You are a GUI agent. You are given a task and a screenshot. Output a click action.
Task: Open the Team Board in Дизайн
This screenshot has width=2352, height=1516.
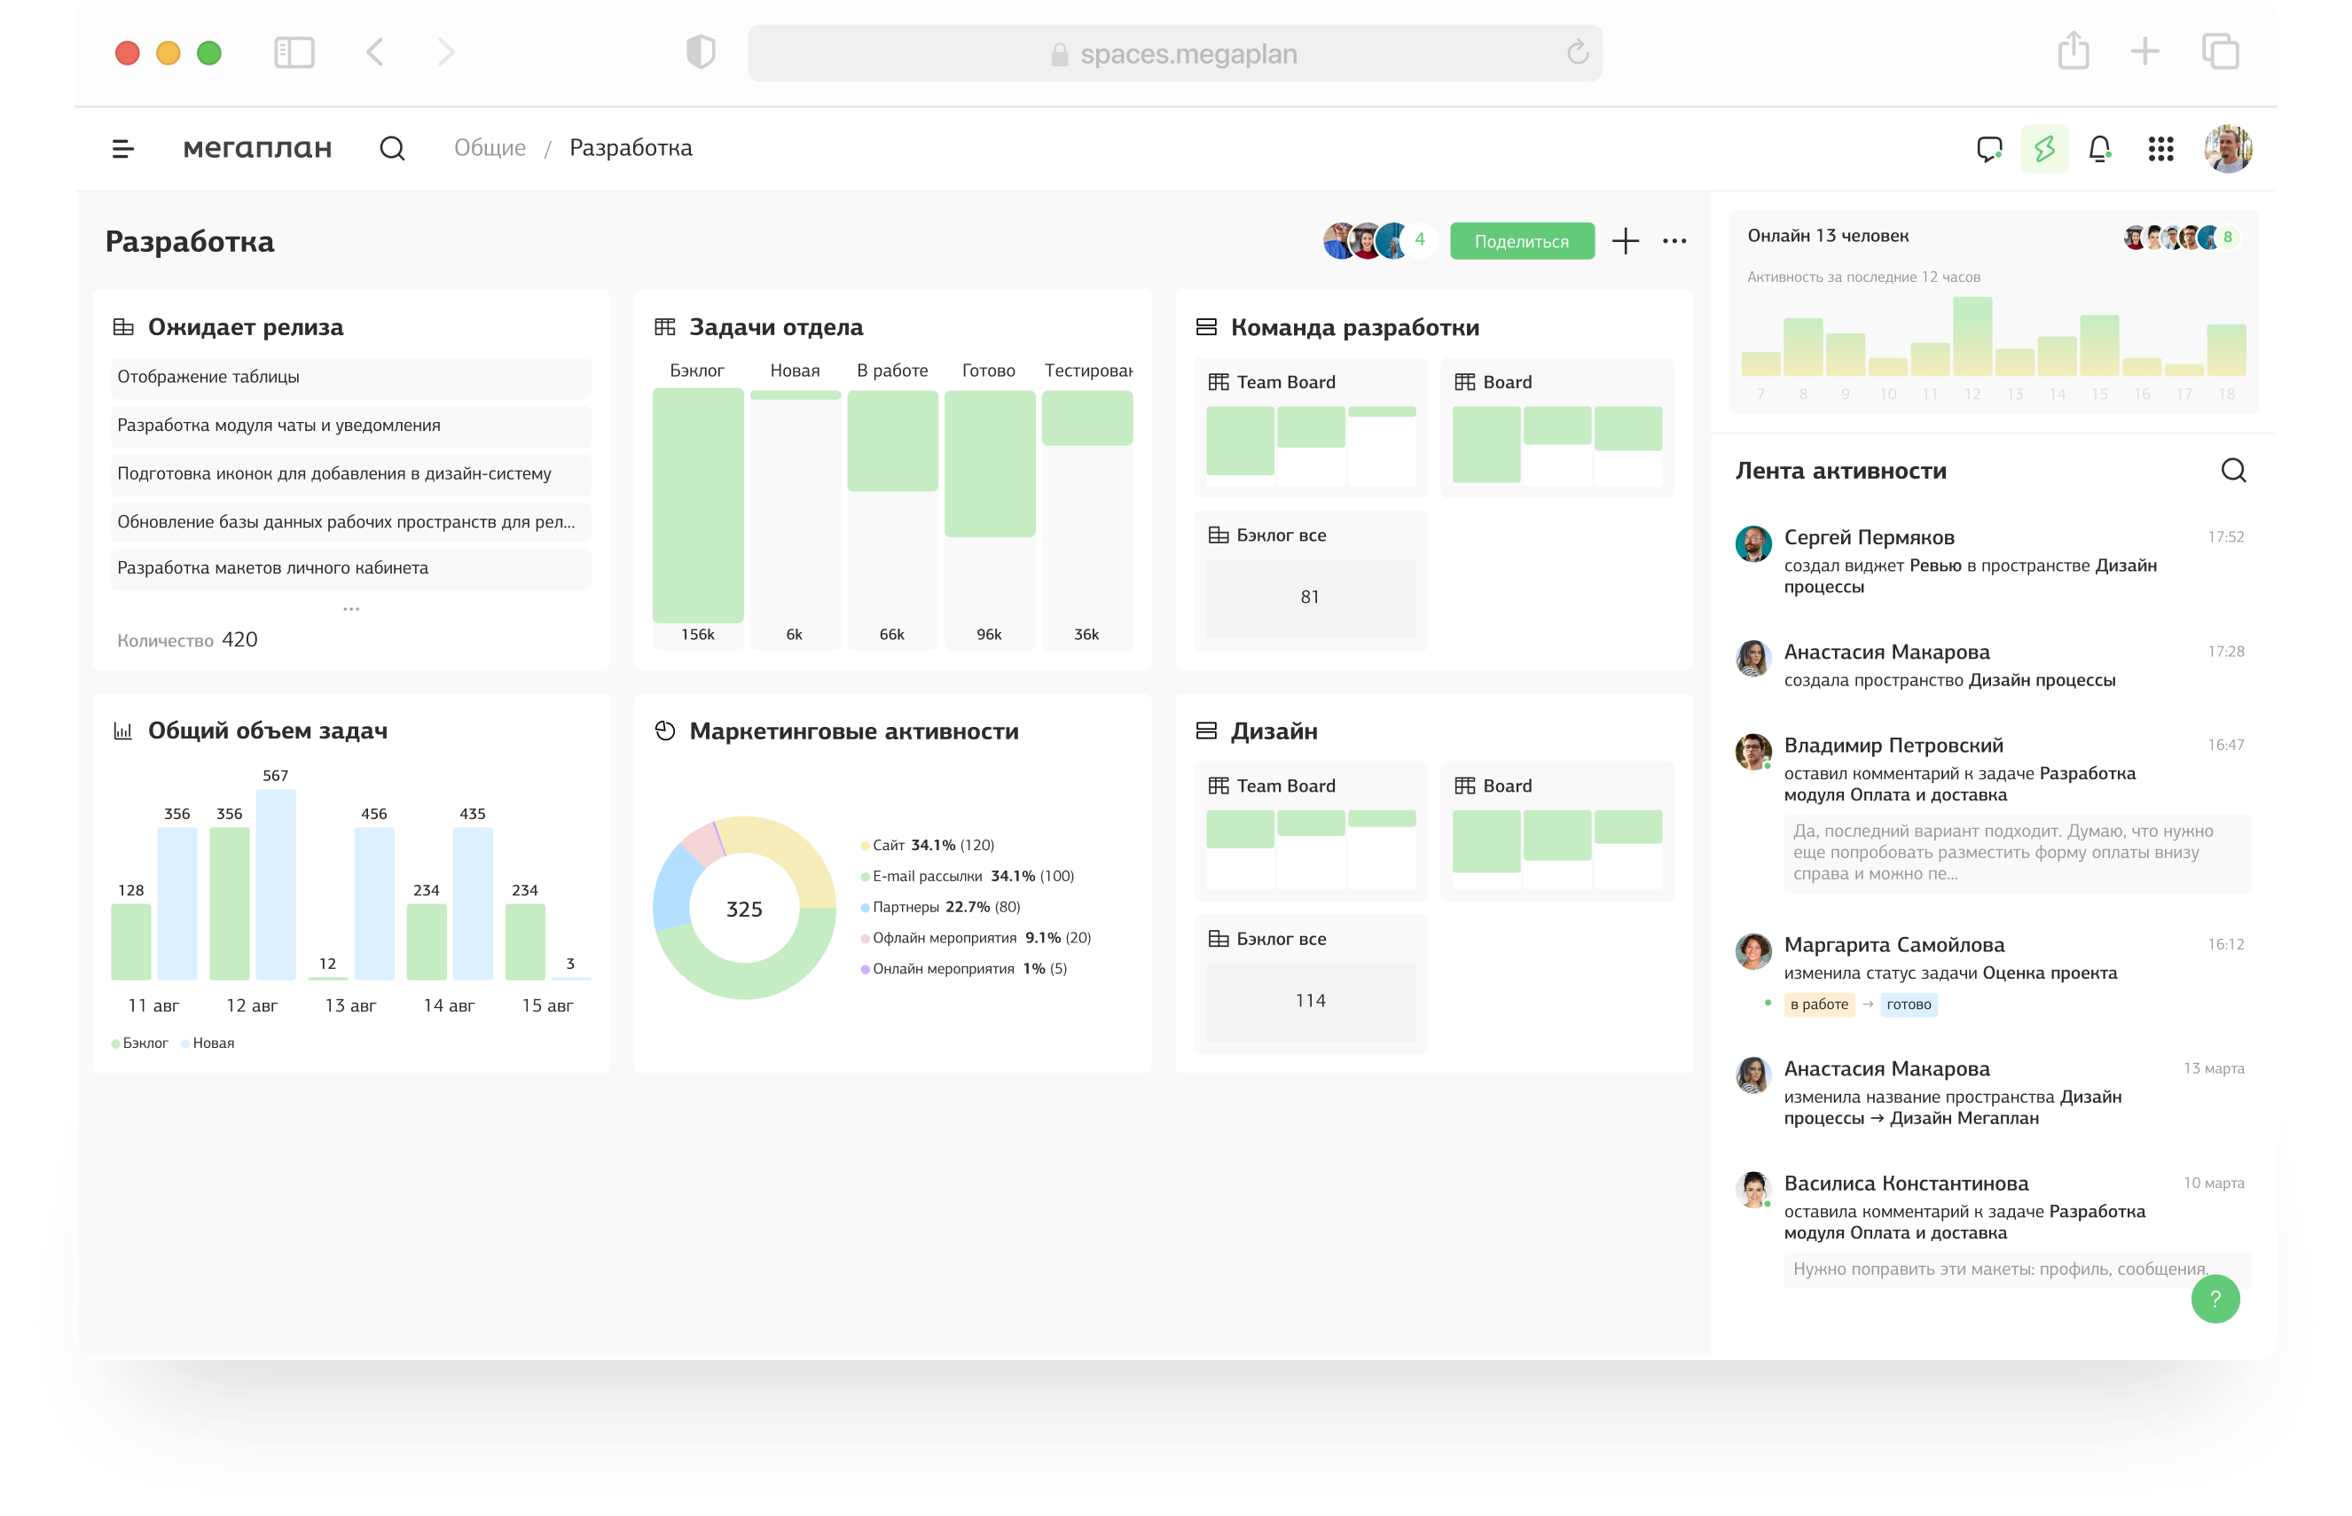(x=1311, y=832)
